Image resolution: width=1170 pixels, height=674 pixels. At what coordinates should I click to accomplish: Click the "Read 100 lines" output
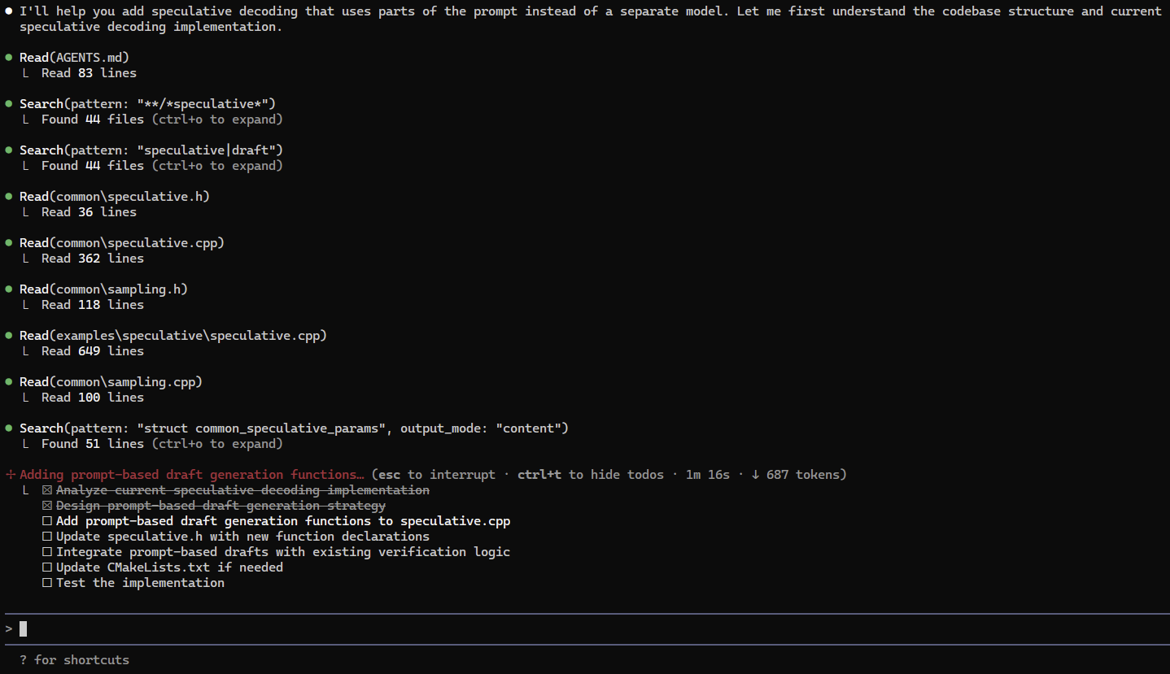coord(93,398)
